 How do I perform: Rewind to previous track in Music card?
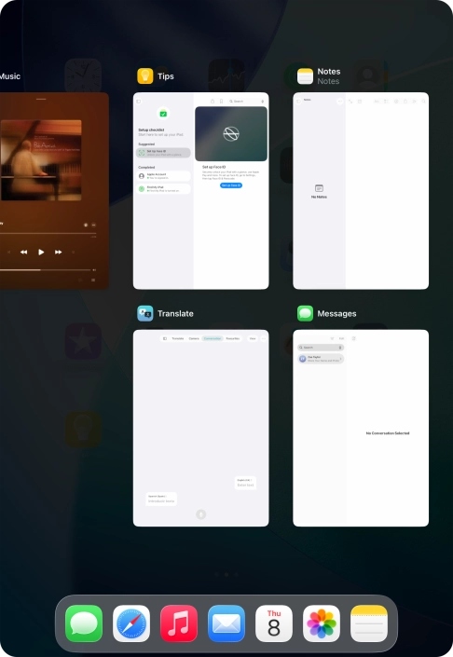tap(23, 252)
